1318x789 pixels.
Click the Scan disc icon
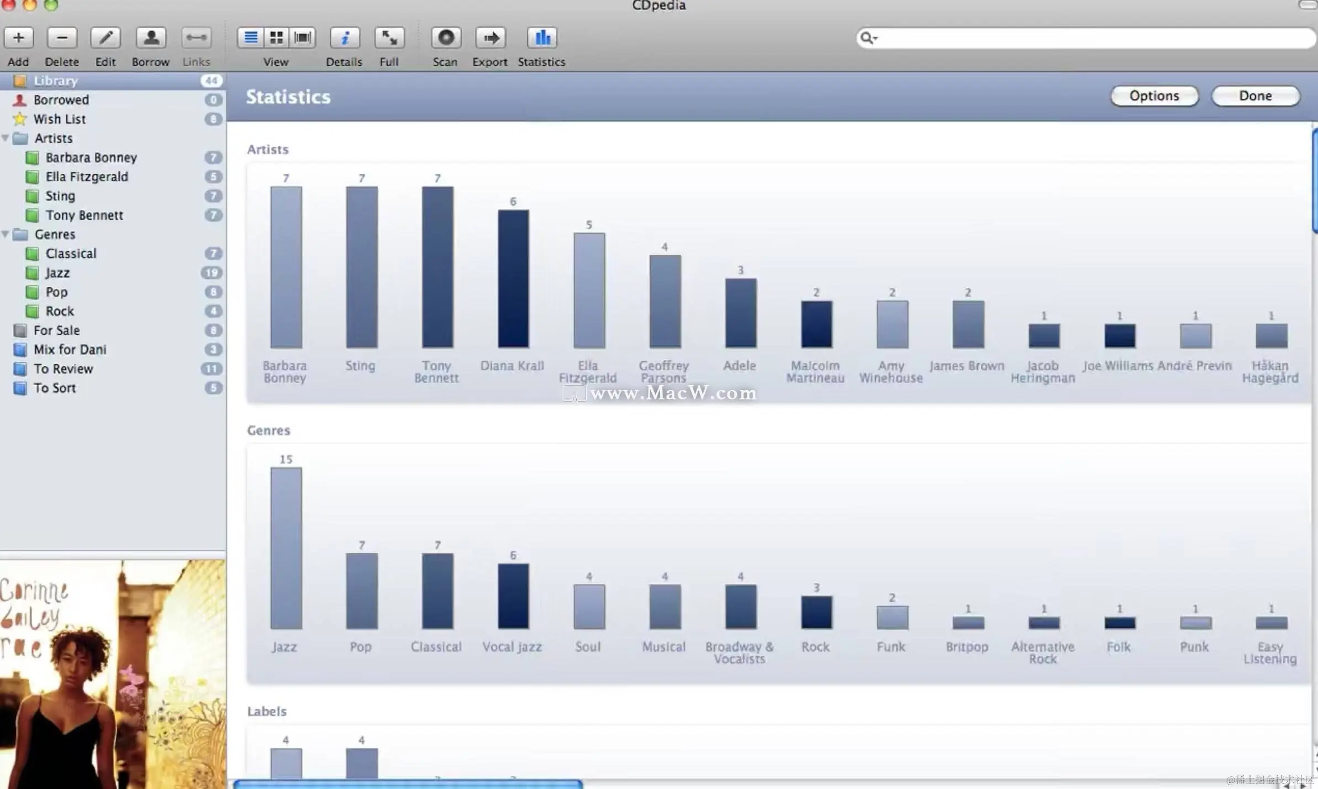click(446, 38)
